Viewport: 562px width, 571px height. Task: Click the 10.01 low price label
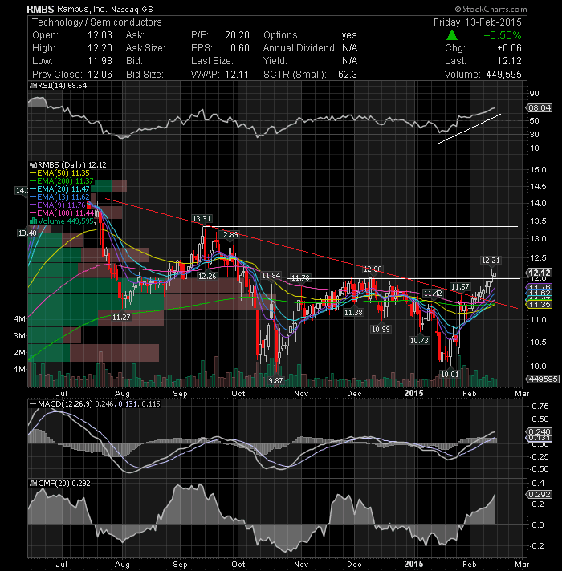450,374
